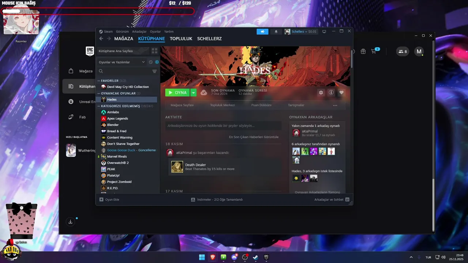Open Puan Dükkânı link

(261, 105)
